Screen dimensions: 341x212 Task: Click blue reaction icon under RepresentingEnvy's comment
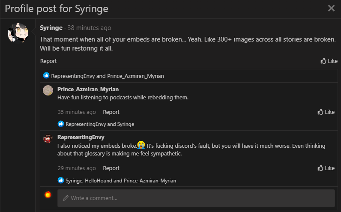(61, 180)
